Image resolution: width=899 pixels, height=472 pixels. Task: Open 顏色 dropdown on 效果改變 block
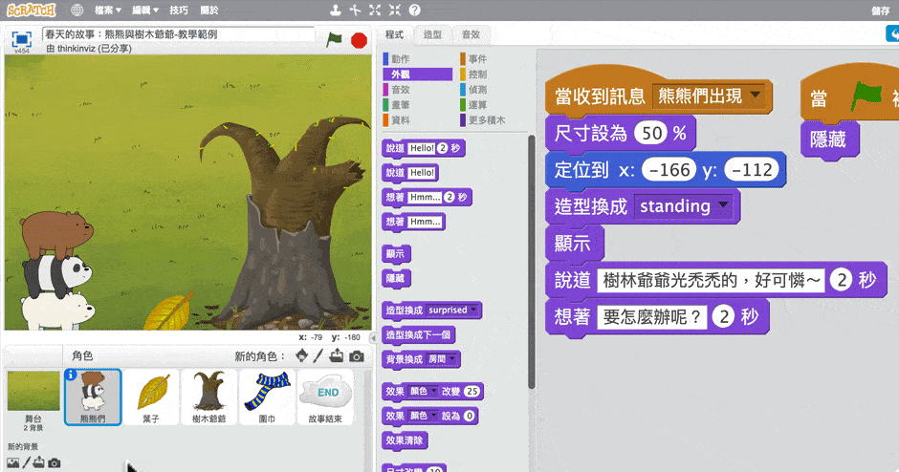tap(433, 391)
